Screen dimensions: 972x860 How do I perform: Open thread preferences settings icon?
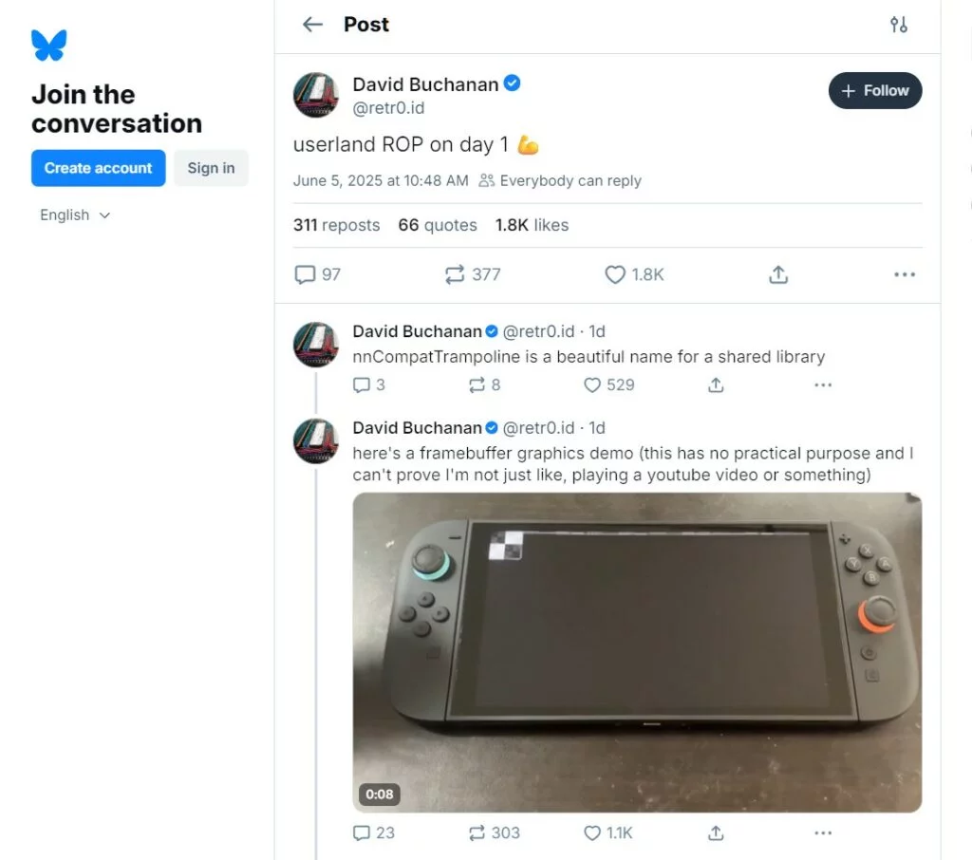click(898, 25)
